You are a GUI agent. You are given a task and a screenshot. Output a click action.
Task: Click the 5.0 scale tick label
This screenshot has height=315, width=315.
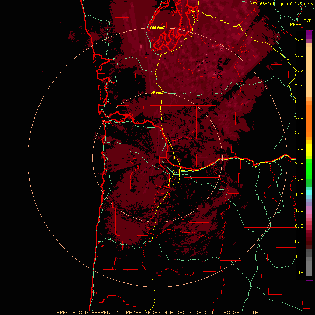pyautogui.click(x=299, y=133)
